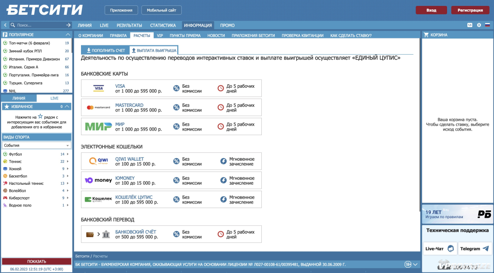Click the Приложения button
The image size is (494, 273).
121,10
